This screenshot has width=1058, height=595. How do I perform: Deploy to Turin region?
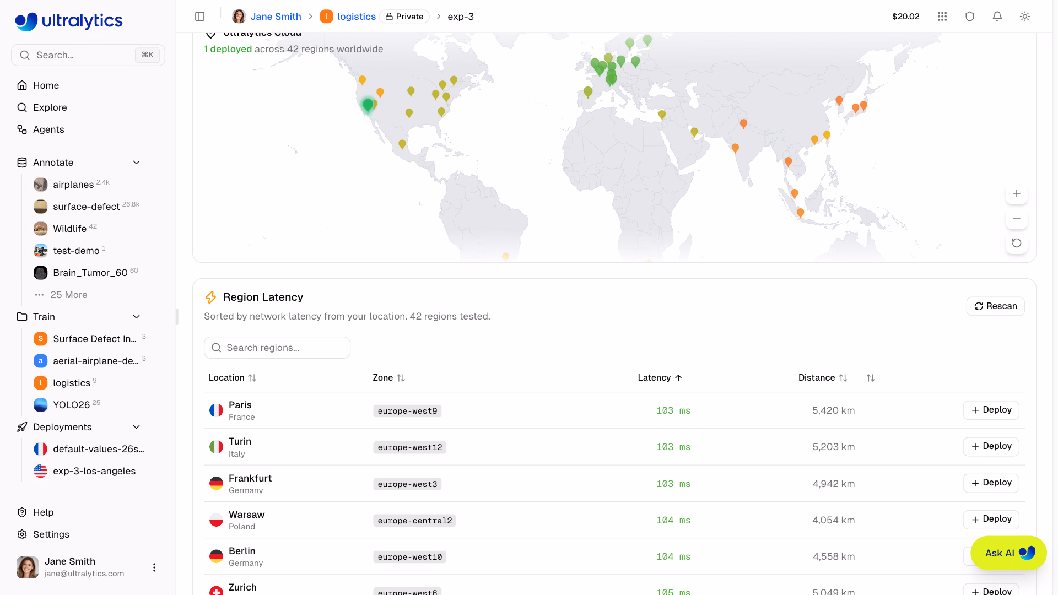(991, 446)
